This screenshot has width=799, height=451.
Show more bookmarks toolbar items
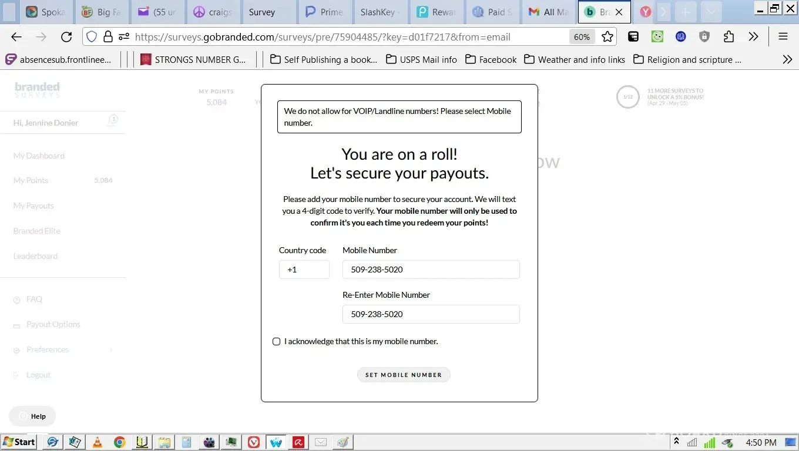787,59
